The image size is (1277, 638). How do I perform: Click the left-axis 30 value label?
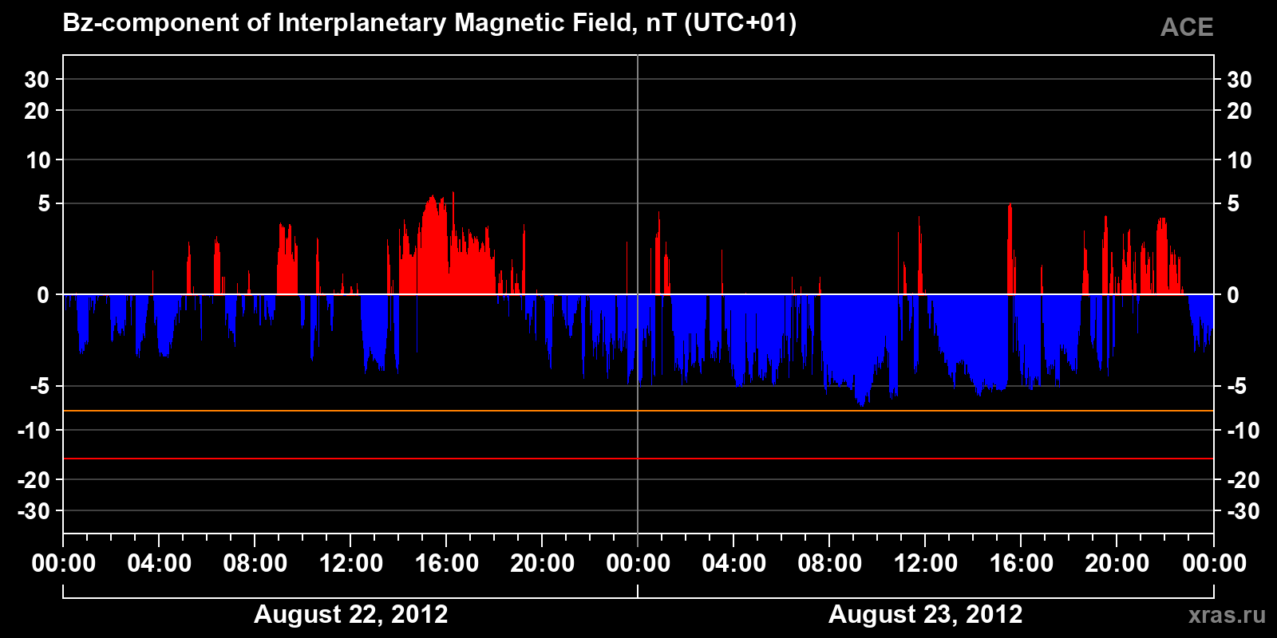37,80
